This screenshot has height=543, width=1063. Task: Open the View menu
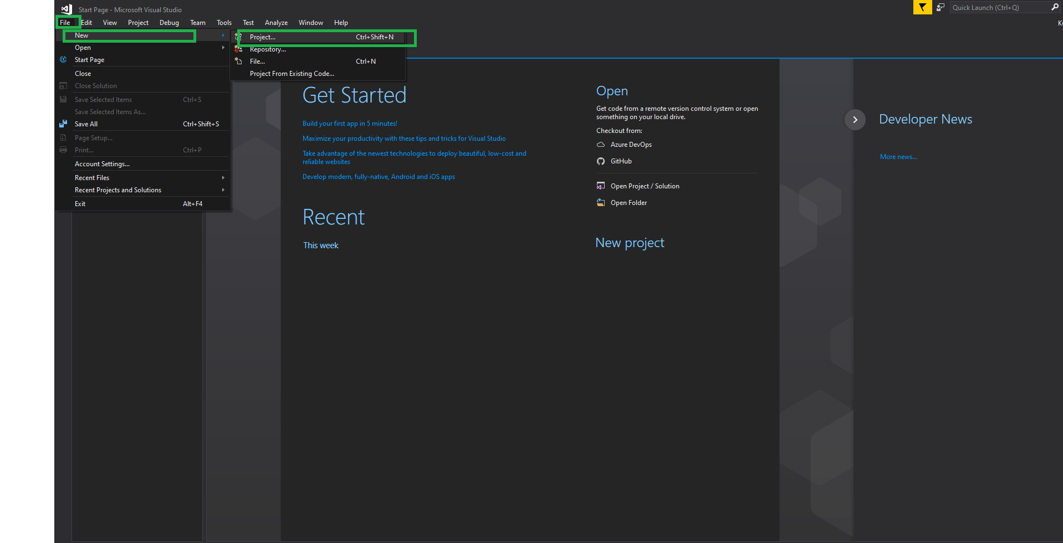click(110, 23)
